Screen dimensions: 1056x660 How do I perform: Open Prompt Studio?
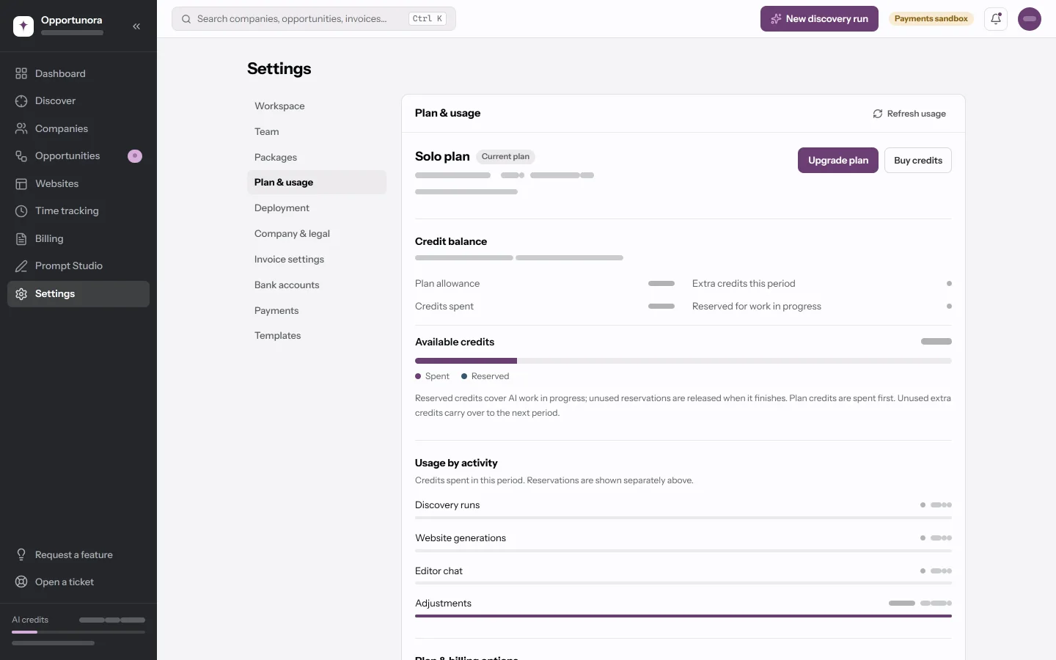(78, 266)
